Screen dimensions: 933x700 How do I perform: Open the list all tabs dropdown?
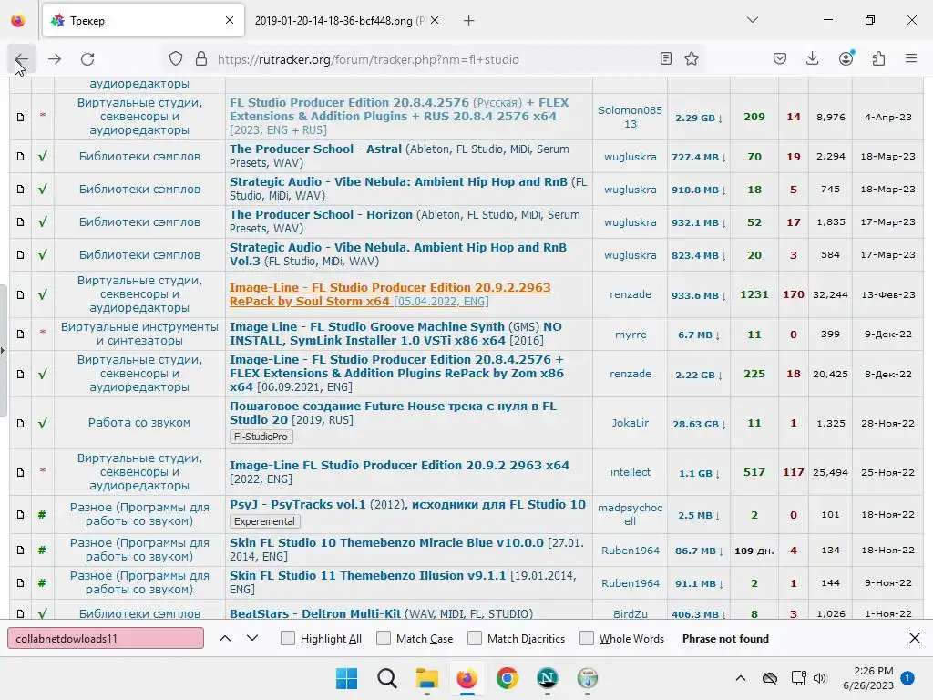pyautogui.click(x=752, y=20)
